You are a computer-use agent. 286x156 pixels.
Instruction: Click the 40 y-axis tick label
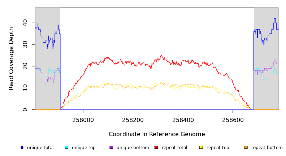pos(25,23)
